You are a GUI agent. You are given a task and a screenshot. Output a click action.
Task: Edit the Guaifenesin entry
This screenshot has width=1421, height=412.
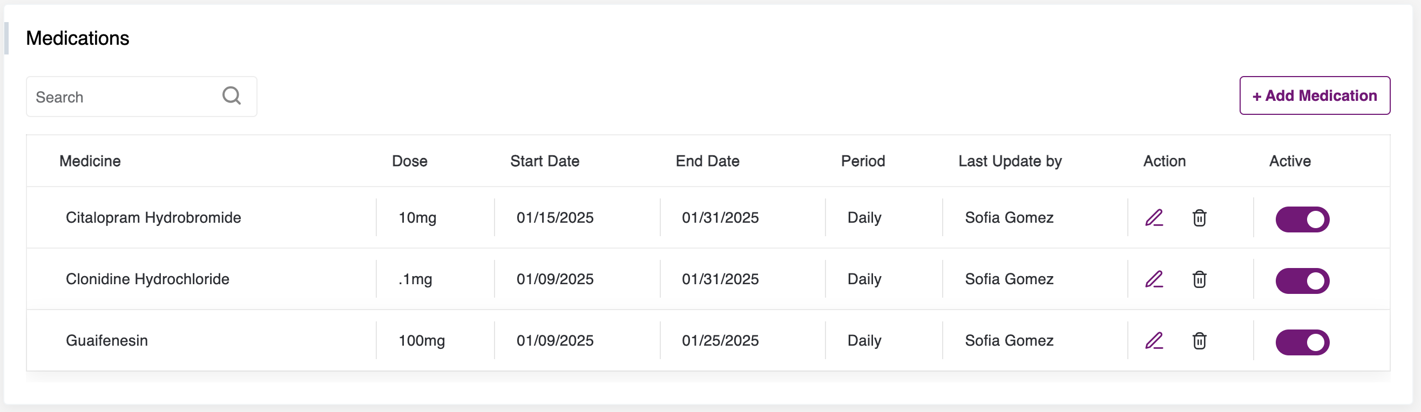click(x=1153, y=341)
